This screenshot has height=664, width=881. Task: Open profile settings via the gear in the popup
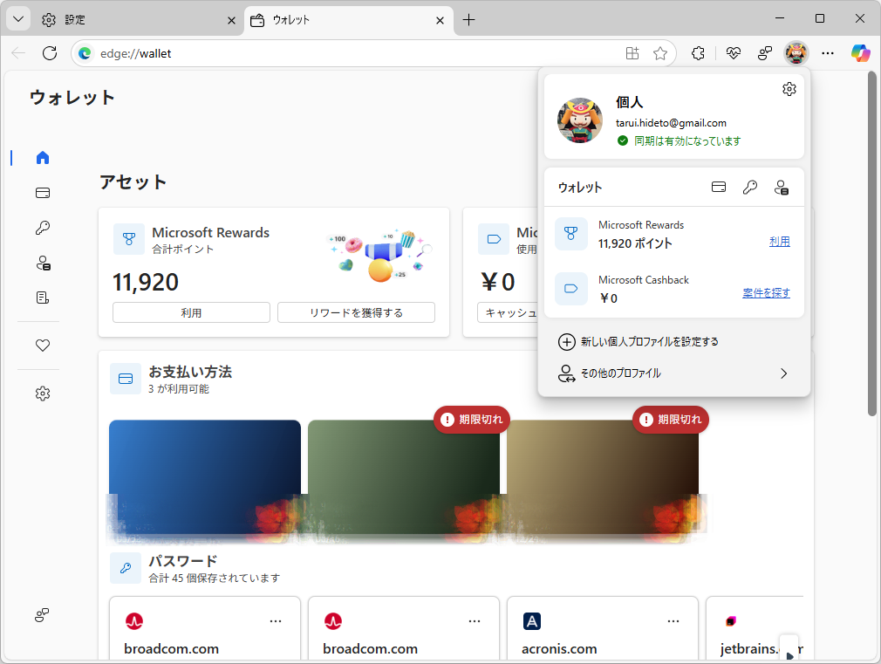click(x=789, y=88)
